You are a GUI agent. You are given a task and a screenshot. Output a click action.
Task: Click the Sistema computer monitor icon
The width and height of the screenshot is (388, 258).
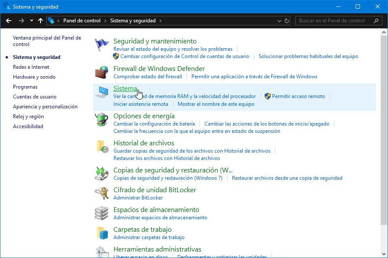tap(101, 92)
